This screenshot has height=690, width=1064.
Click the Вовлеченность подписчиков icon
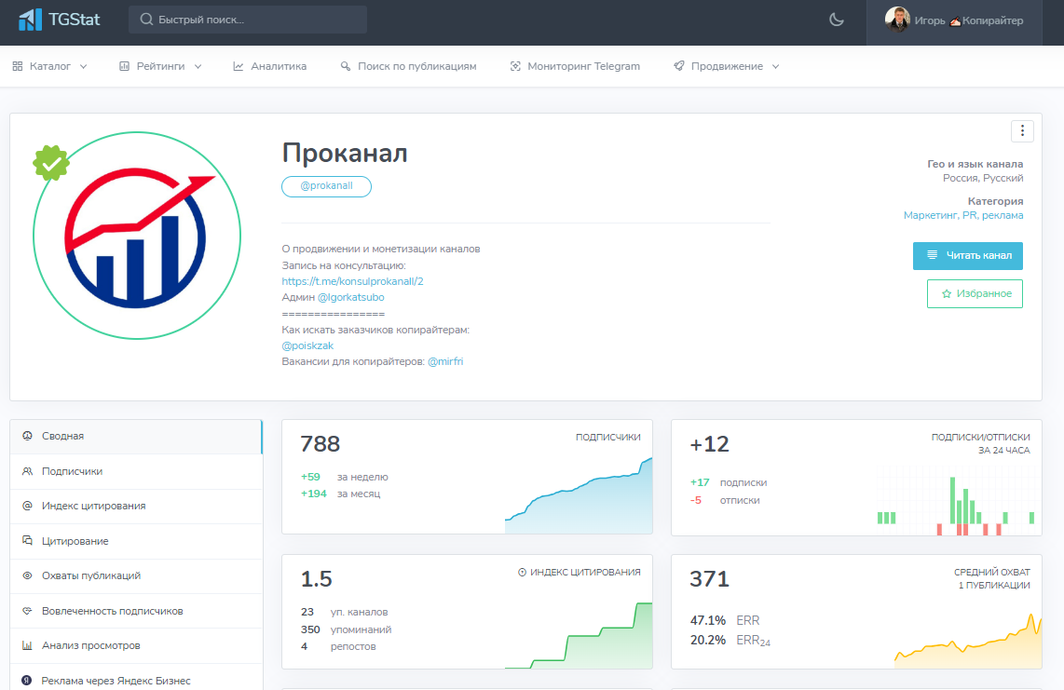(27, 611)
